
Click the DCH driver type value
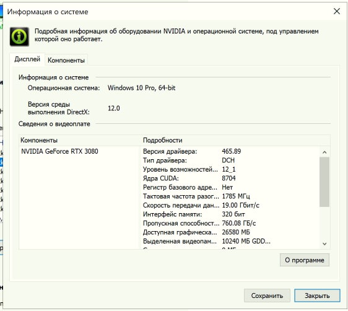(228, 160)
